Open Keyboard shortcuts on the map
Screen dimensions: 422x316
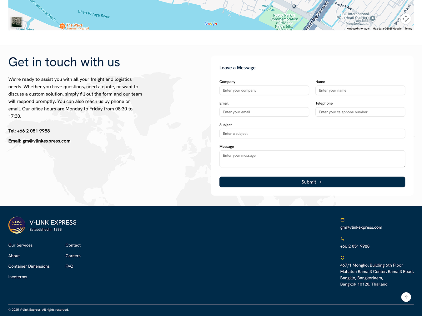358,29
